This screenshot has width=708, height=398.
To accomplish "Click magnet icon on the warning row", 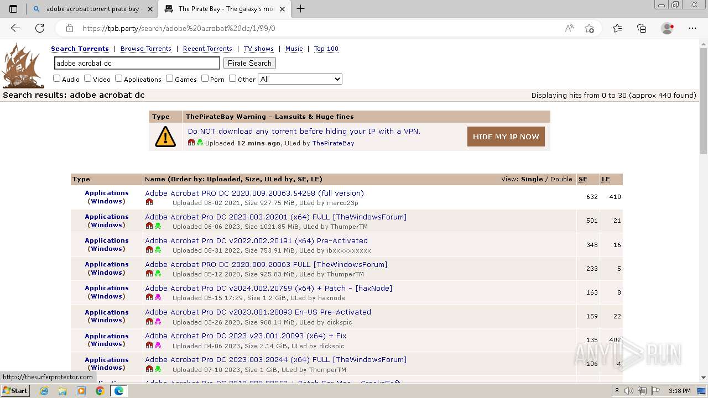I will (x=191, y=143).
